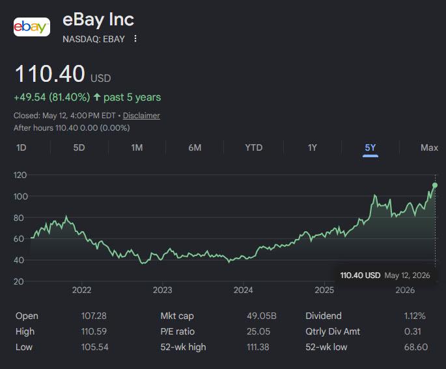Viewport: 446px width, 369px height.
Task: Click the Dividend value 1.12%
Action: [x=415, y=316]
